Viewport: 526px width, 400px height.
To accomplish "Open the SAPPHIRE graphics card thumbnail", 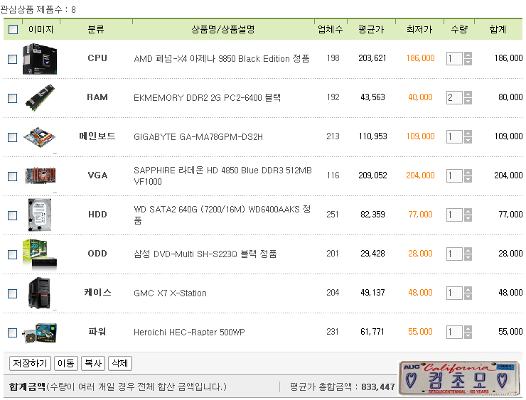I will click(41, 175).
